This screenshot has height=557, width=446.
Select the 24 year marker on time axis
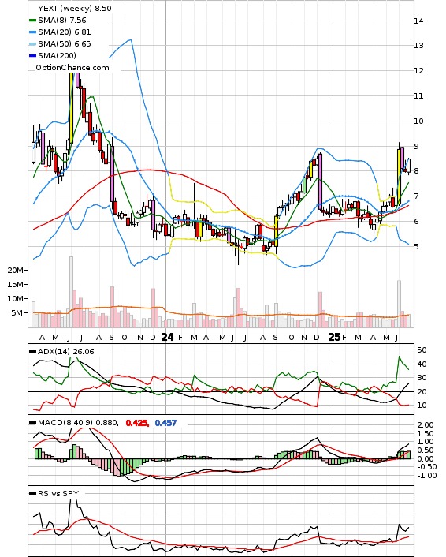click(168, 337)
